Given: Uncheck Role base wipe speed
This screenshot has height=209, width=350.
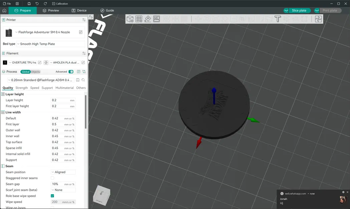Looking at the screenshot, I should click(x=52, y=196).
